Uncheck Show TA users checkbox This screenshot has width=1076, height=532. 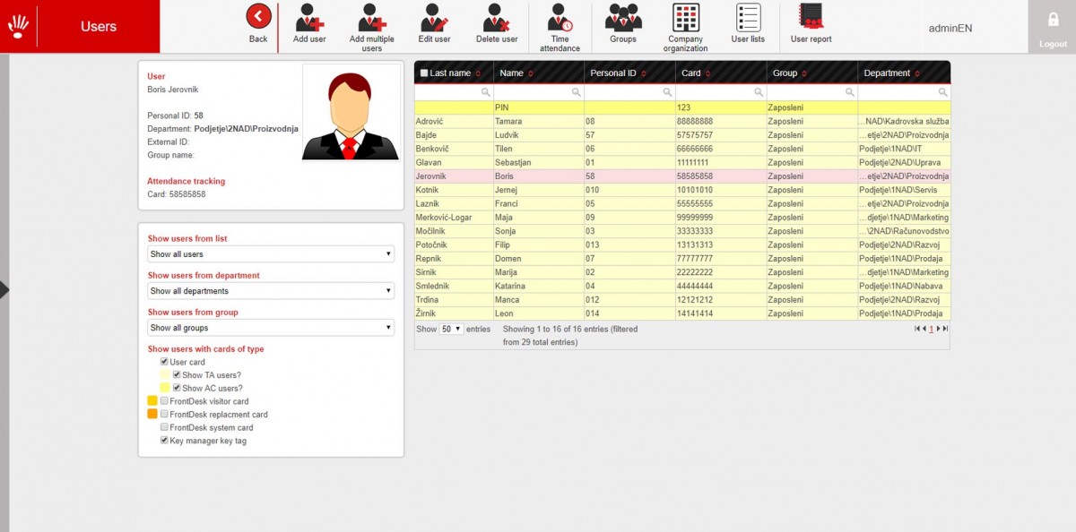177,375
